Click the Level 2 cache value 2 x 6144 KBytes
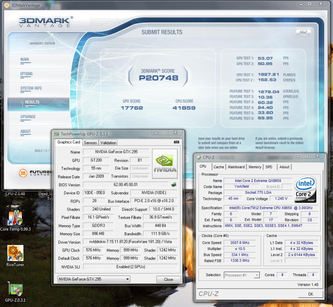This screenshot has height=307, width=333. pos(301,255)
